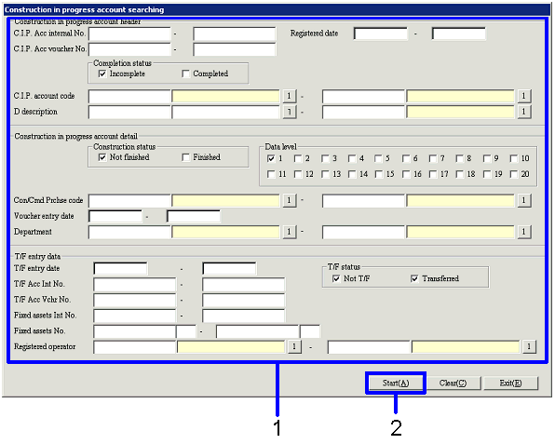Click the Clear(C) button
This screenshot has width=555, height=444.
tap(453, 383)
